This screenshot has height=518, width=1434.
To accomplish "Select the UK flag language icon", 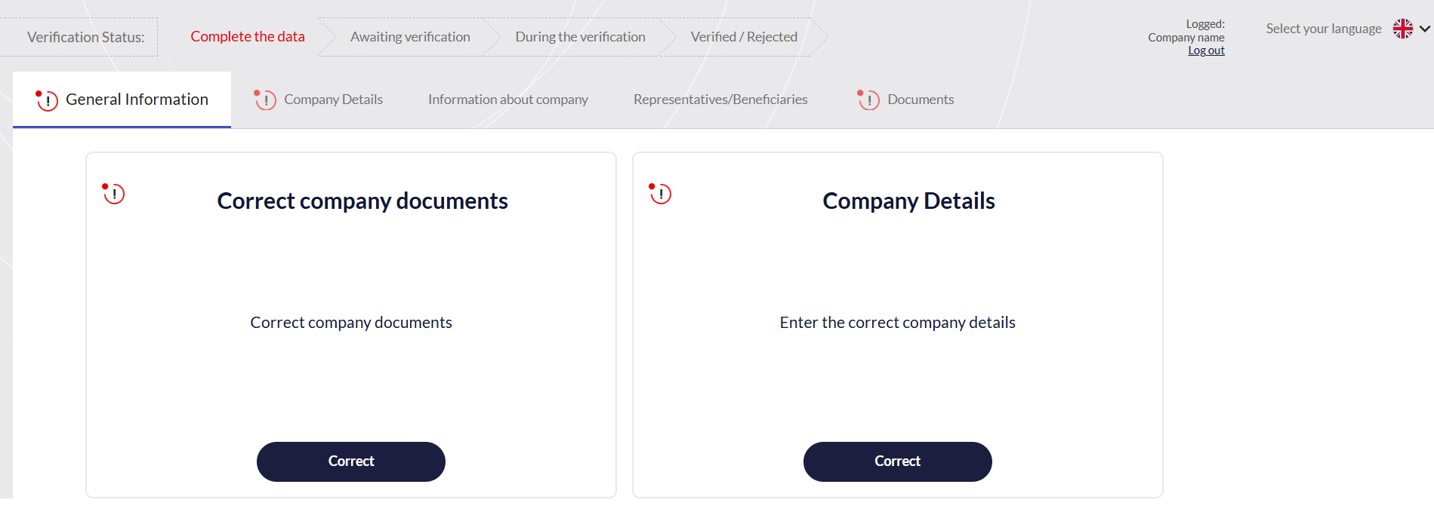I will [x=1402, y=29].
